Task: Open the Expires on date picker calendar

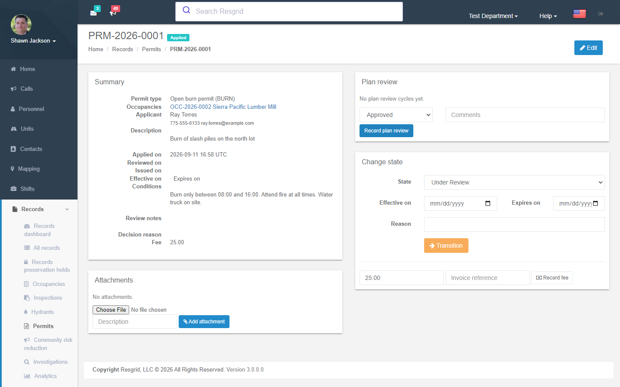Action: tap(595, 203)
